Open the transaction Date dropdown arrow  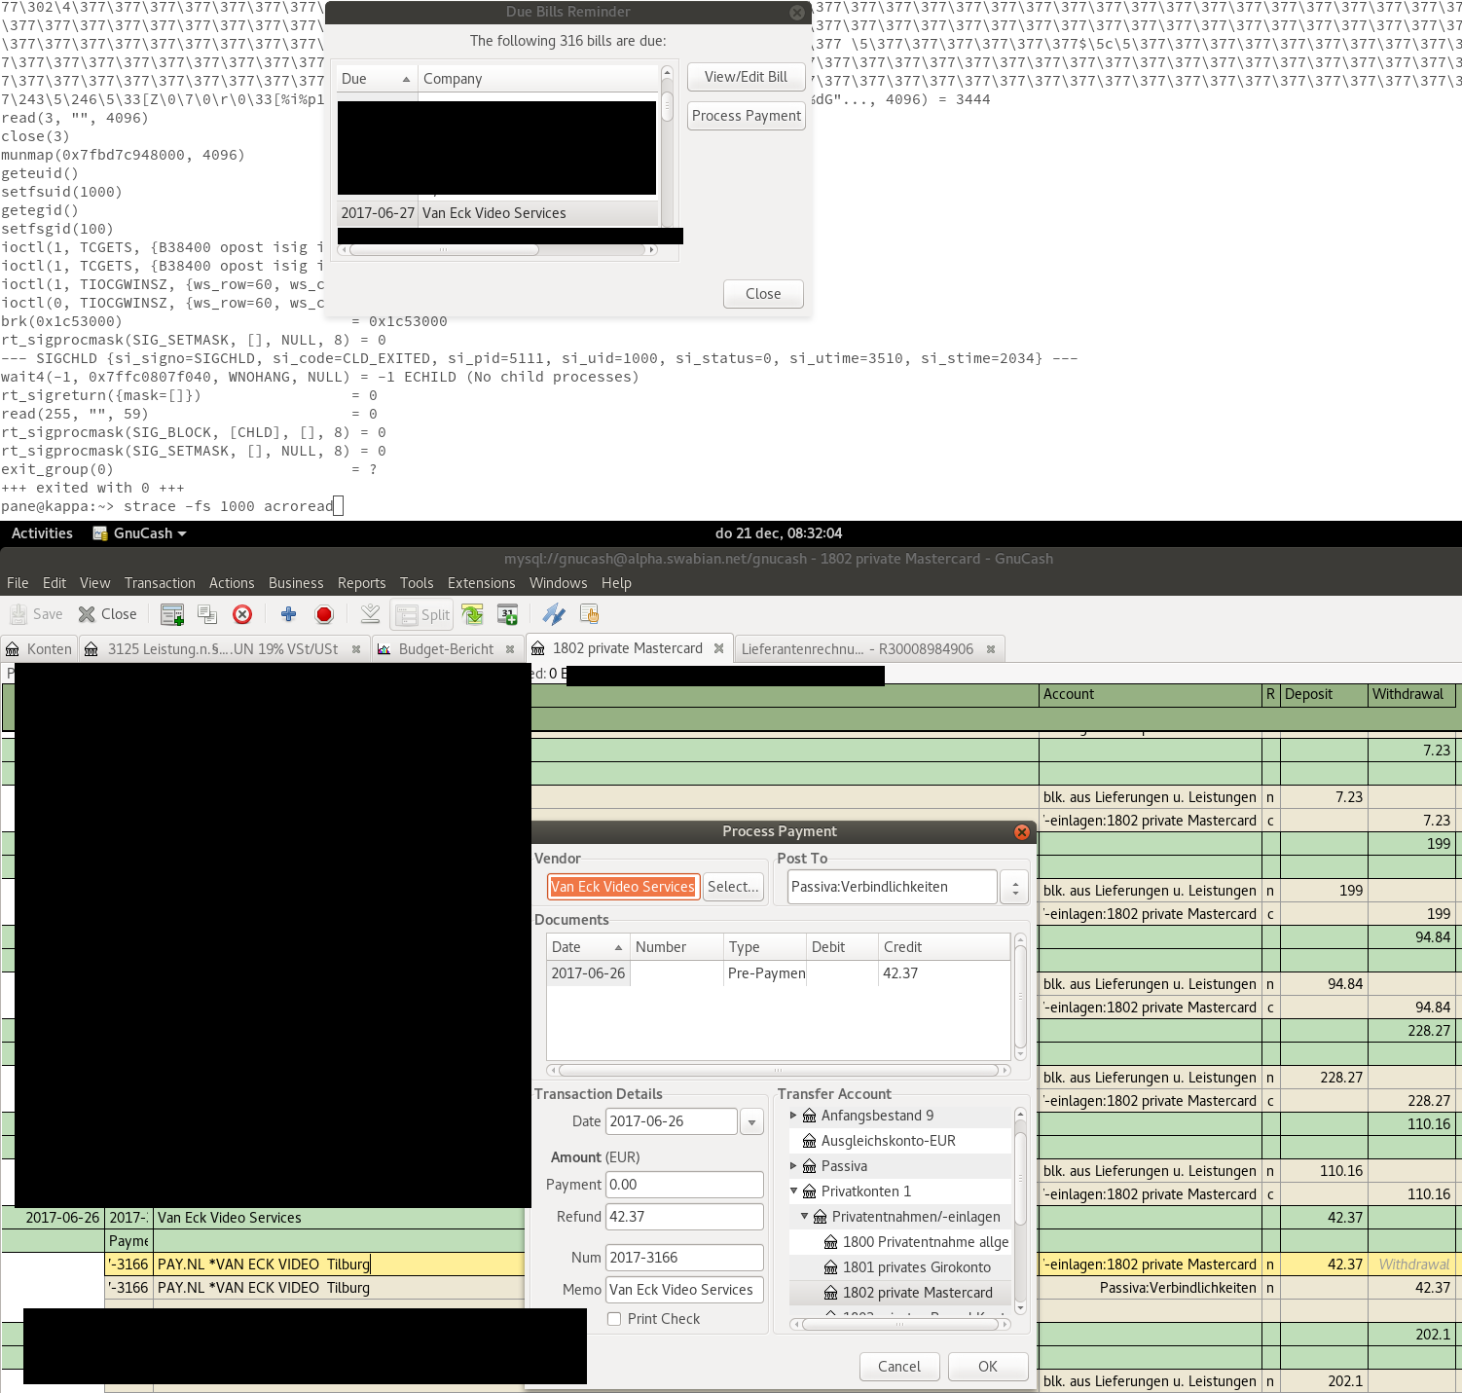[751, 1121]
